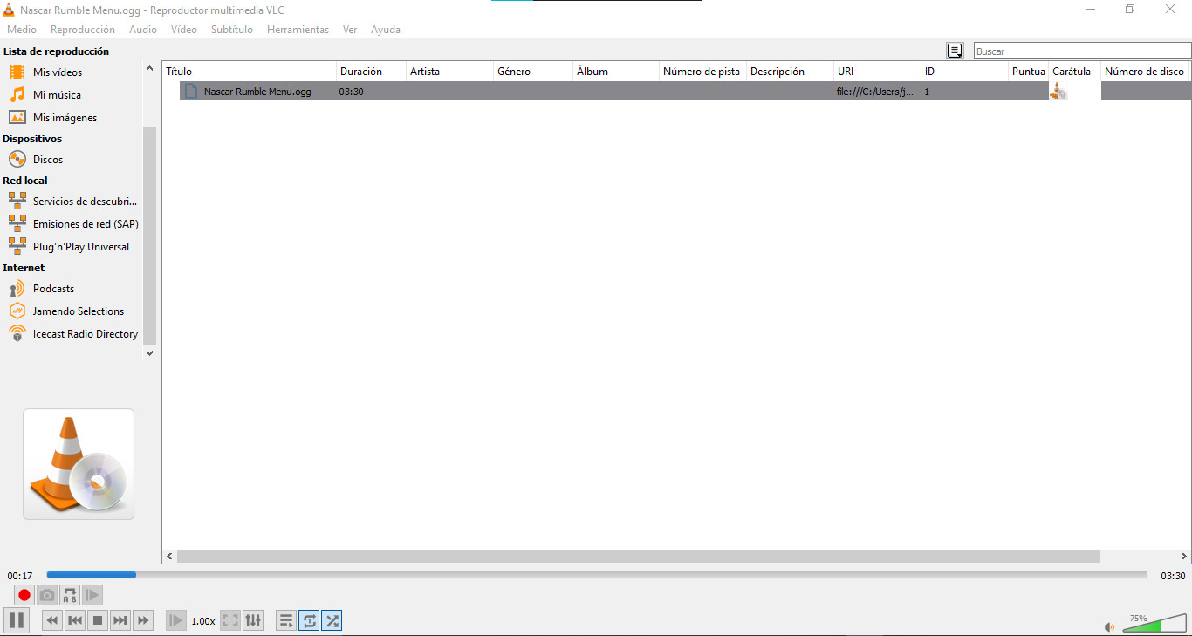Pause playback with the pause button
The image size is (1192, 636).
point(17,620)
